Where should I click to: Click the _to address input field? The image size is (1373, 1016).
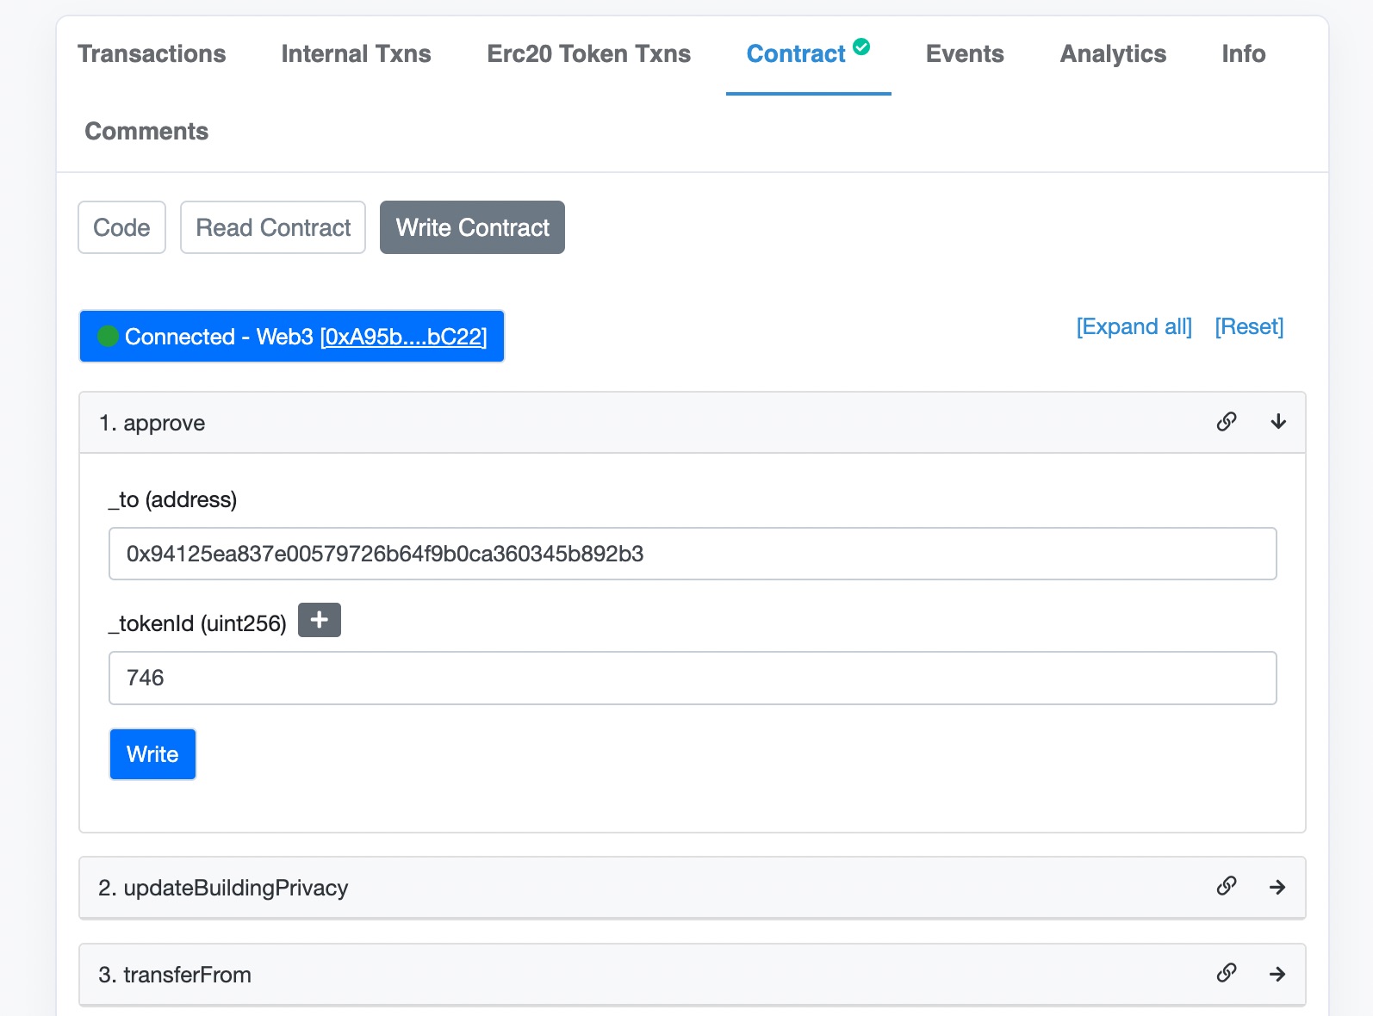click(693, 554)
